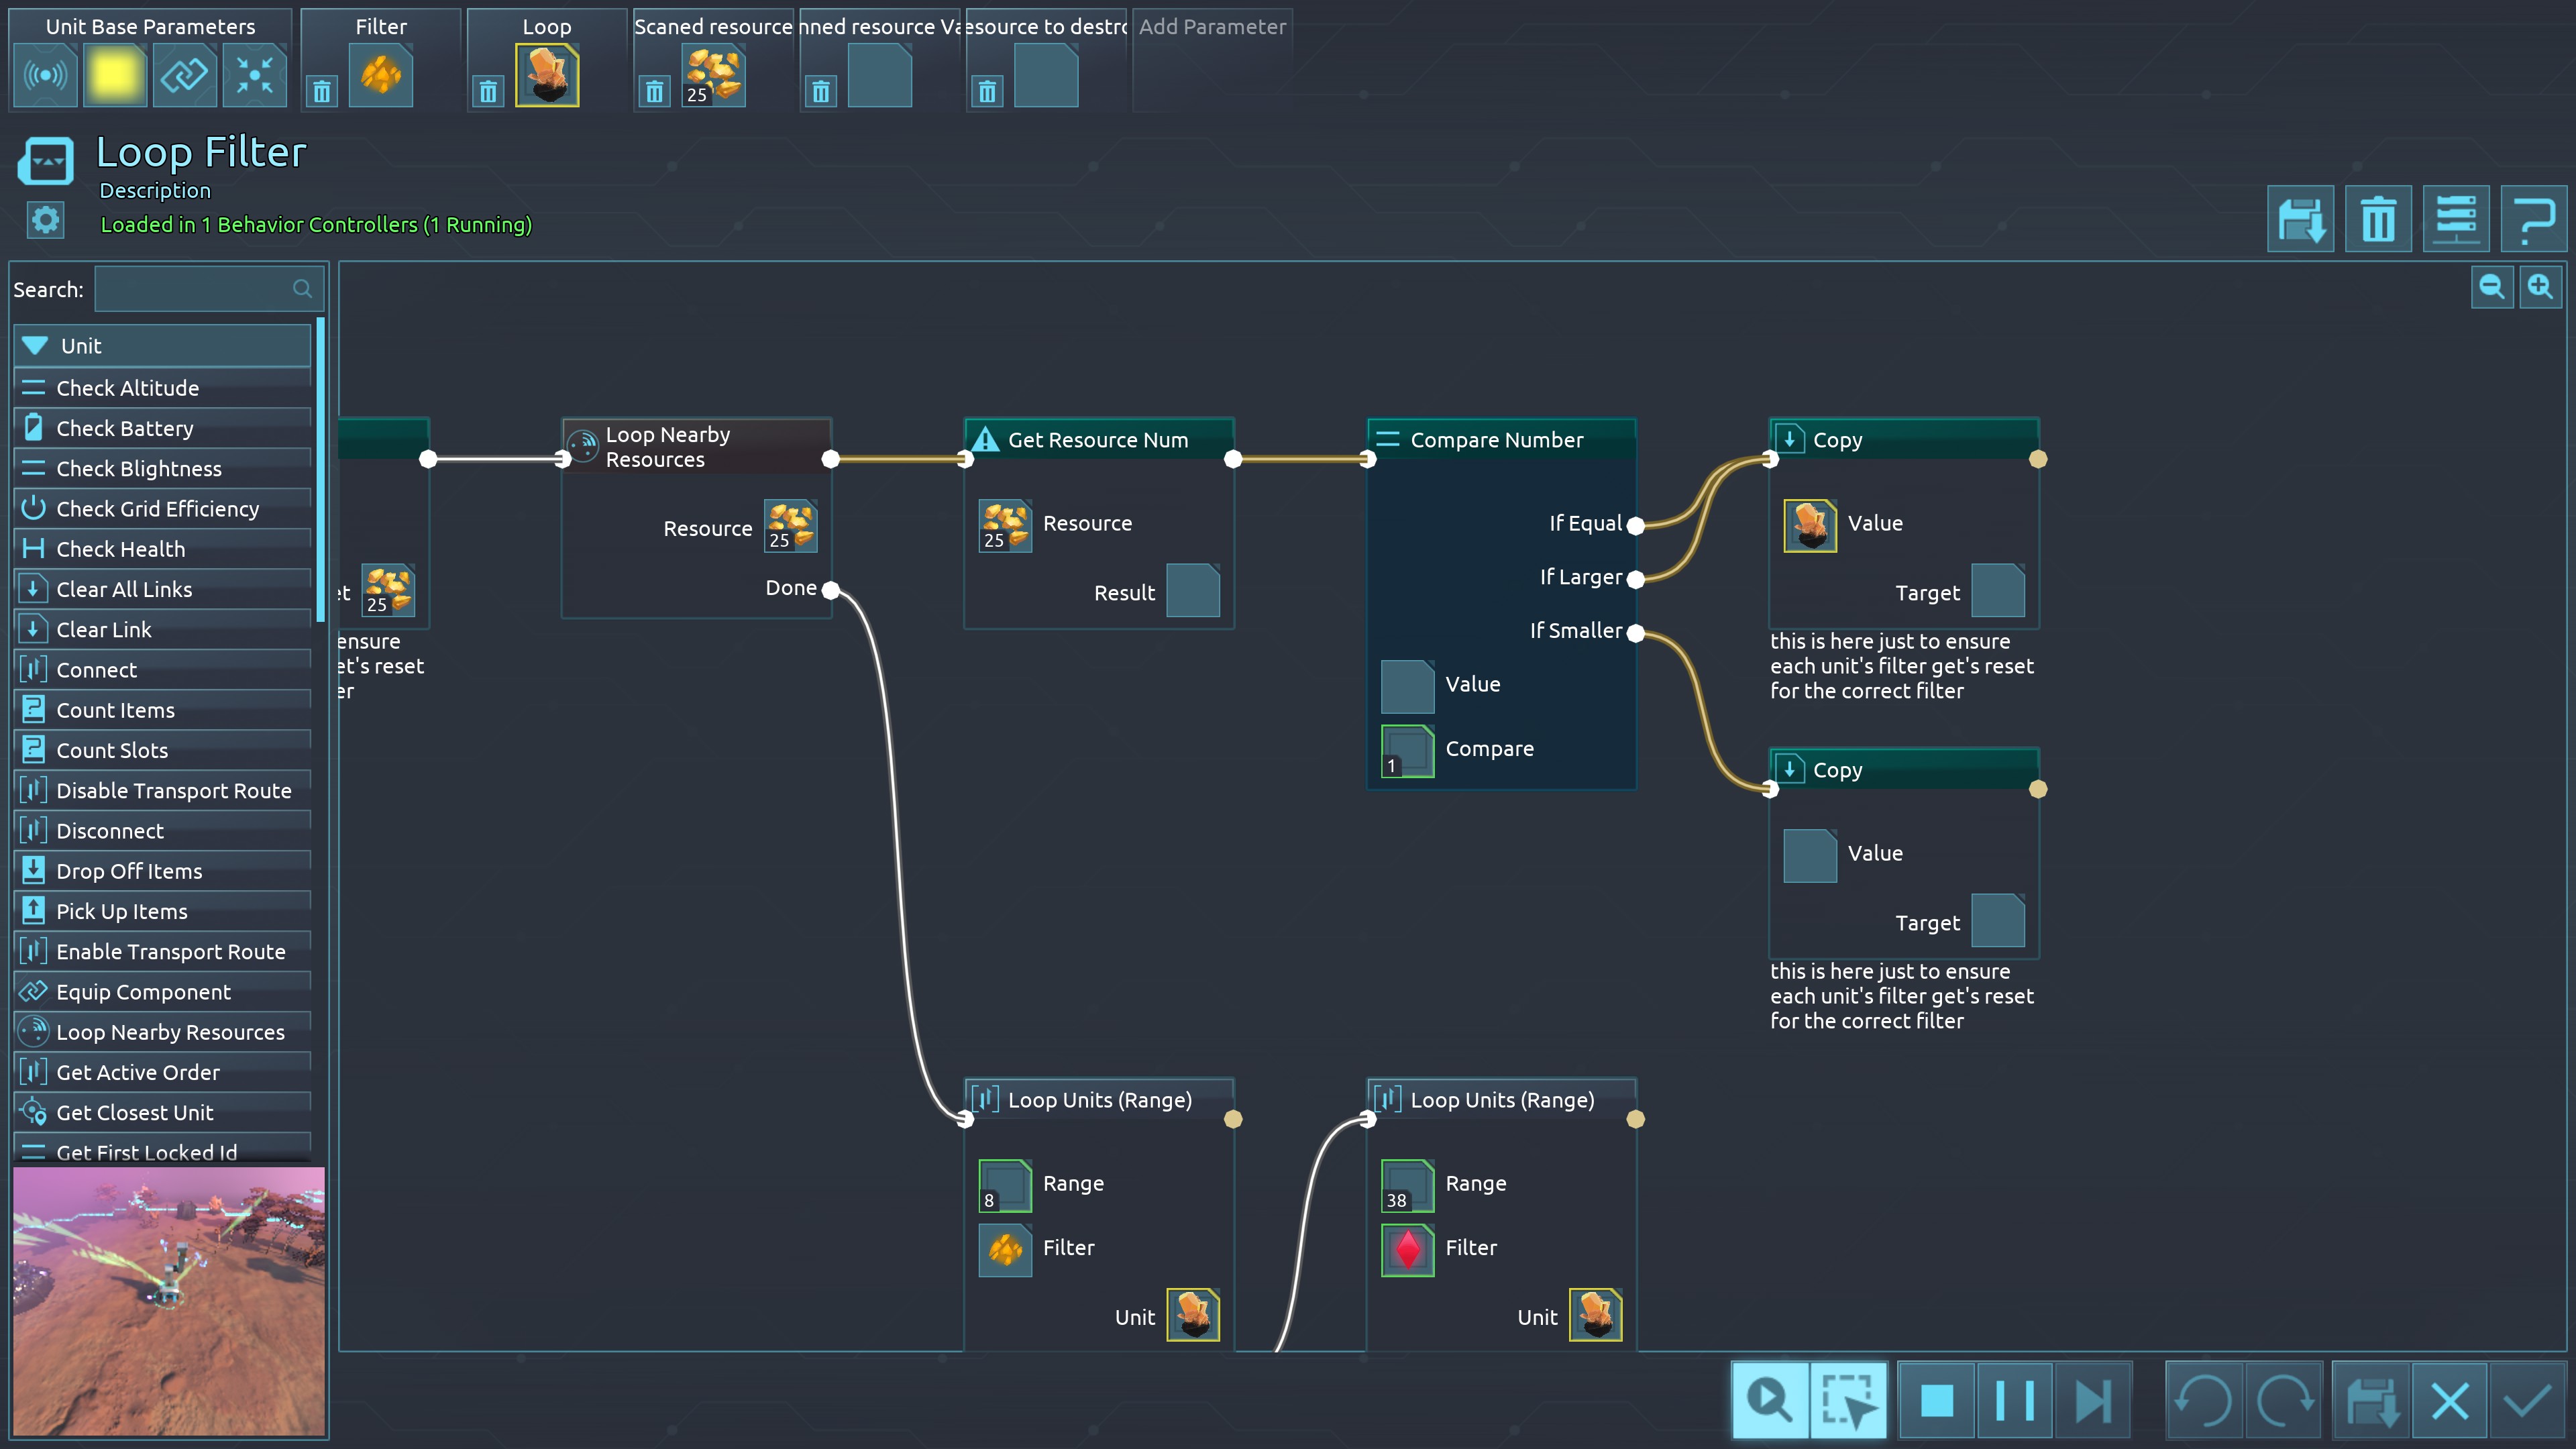Click the zoom in magnifier icon
The height and width of the screenshot is (1449, 2576).
pyautogui.click(x=2540, y=288)
